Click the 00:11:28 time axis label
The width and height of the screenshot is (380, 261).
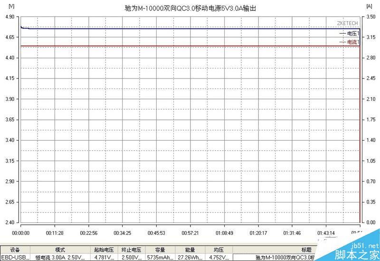click(55, 233)
